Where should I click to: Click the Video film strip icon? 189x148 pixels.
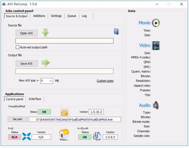click(x=156, y=46)
